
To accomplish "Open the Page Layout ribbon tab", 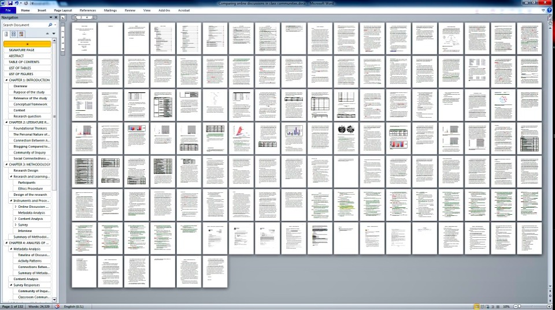I will click(x=62, y=10).
